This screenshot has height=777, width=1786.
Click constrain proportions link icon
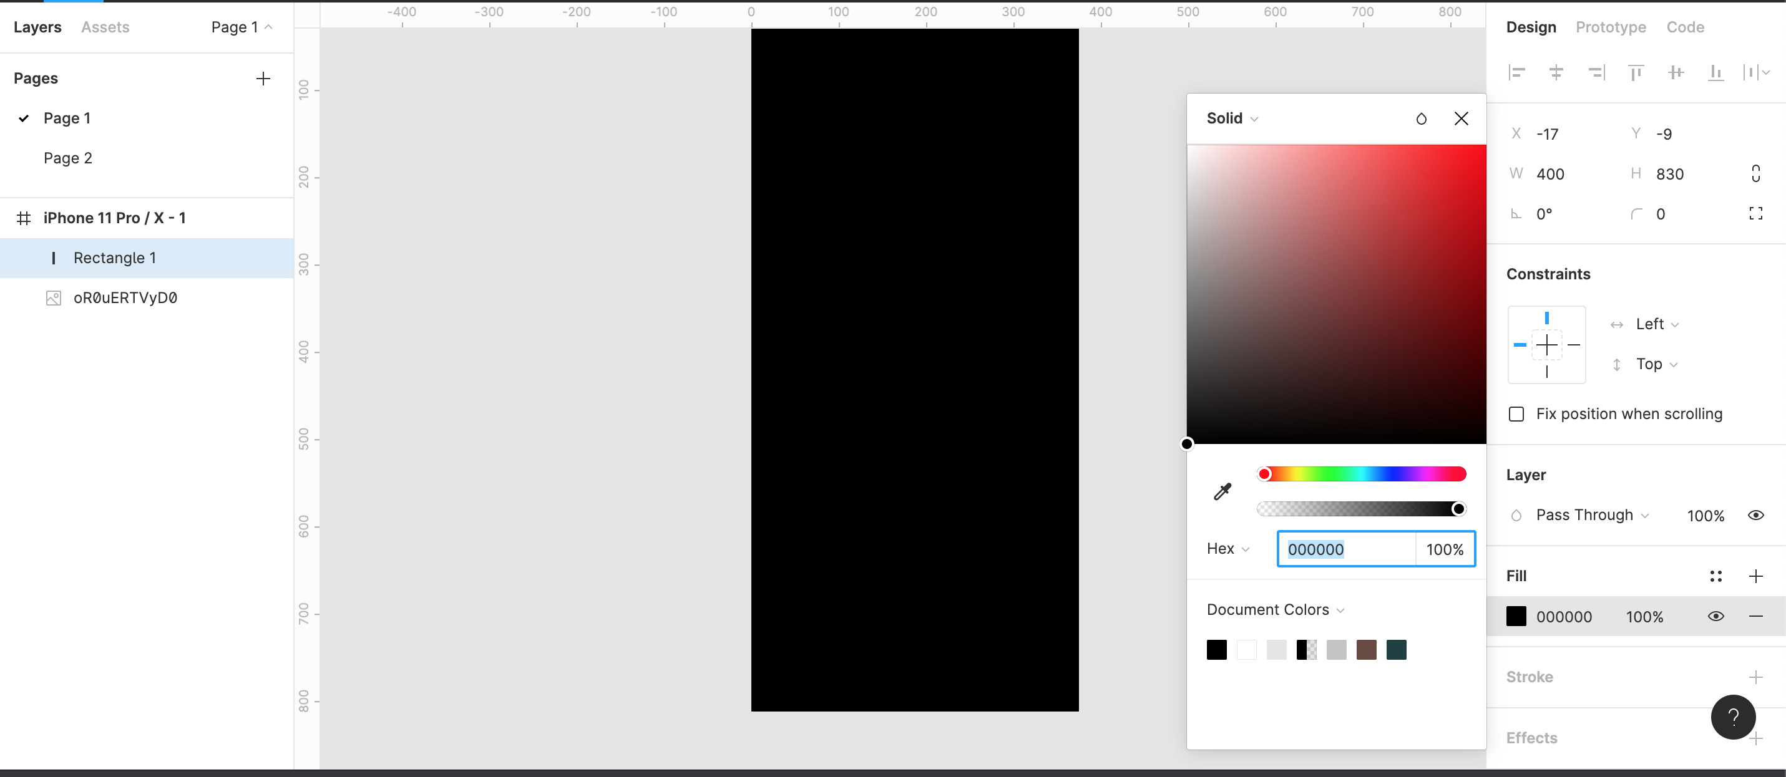[x=1755, y=173]
